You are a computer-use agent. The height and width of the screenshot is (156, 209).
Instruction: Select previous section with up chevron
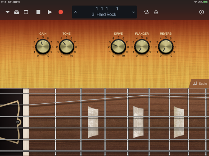[75, 12]
